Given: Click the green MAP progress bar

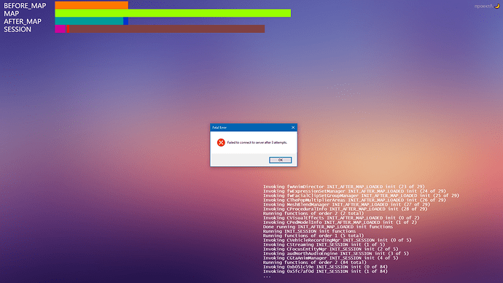Looking at the screenshot, I should pos(173,13).
